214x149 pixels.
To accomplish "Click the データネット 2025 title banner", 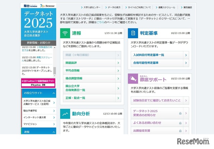I will [x=38, y=24].
